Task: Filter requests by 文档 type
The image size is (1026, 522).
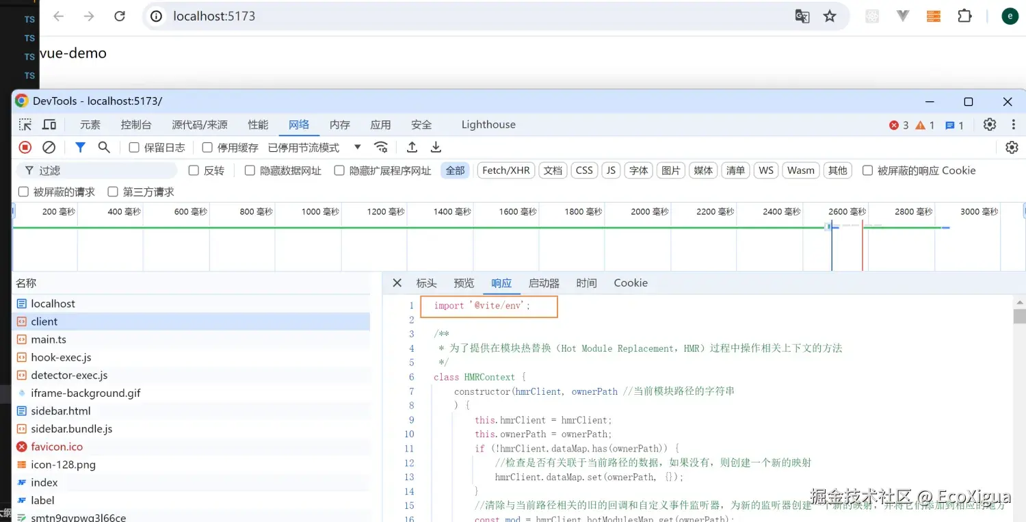Action: (x=553, y=170)
